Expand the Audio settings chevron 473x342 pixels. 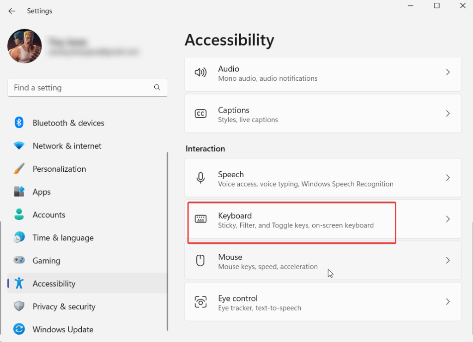click(x=448, y=72)
